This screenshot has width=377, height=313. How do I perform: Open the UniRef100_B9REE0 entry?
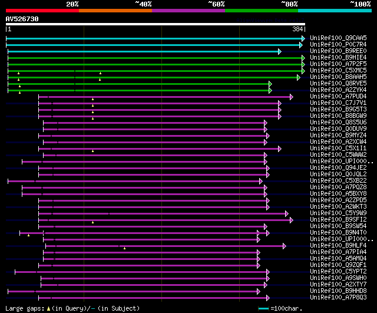point(338,51)
